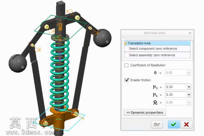Click the μs value field showing 0.30

[176, 87]
